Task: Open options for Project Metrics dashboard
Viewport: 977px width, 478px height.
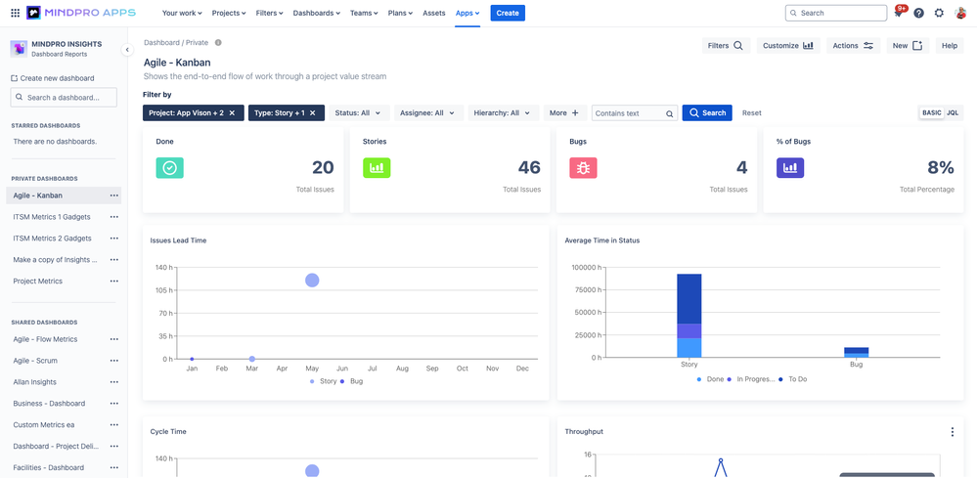Action: pyautogui.click(x=114, y=281)
